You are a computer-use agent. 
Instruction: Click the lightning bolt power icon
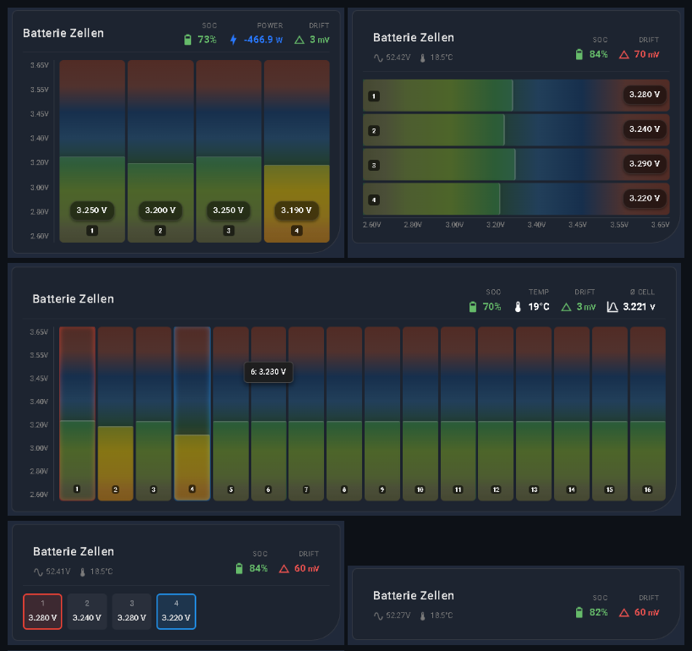(x=233, y=40)
